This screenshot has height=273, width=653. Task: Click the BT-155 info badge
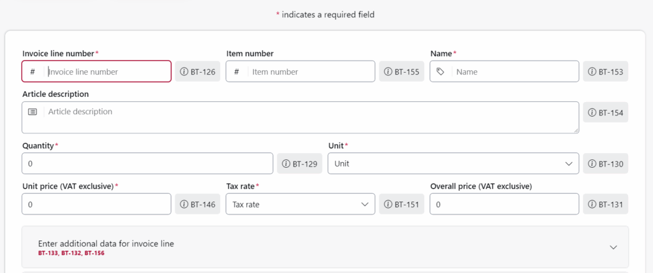402,71
